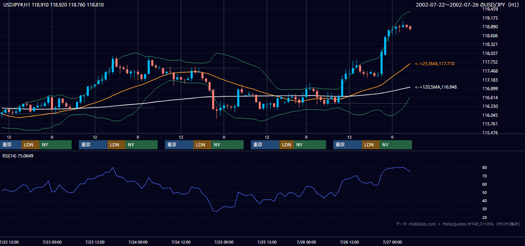Image resolution: width=525 pixels, height=246 pixels.
Task: Click the 7/23 12:00 time axis label
Action: pyautogui.click(x=94, y=242)
